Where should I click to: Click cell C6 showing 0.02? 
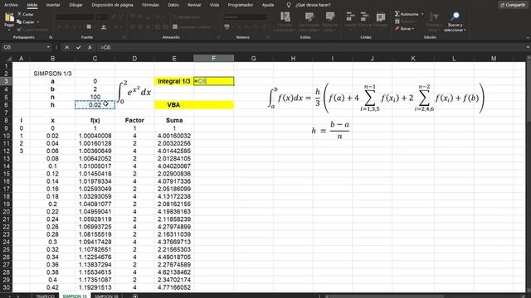(95, 105)
